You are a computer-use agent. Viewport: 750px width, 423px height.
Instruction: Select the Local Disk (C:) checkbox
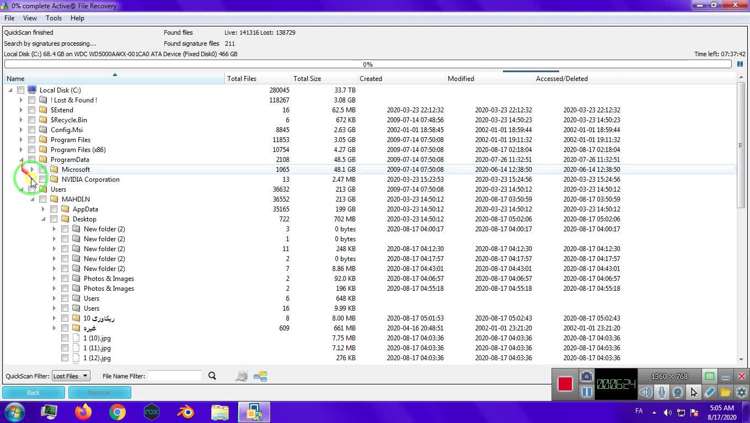(x=20, y=90)
